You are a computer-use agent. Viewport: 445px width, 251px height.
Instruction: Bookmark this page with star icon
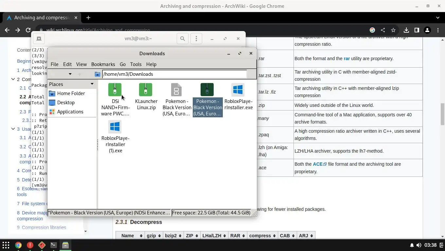393,30
